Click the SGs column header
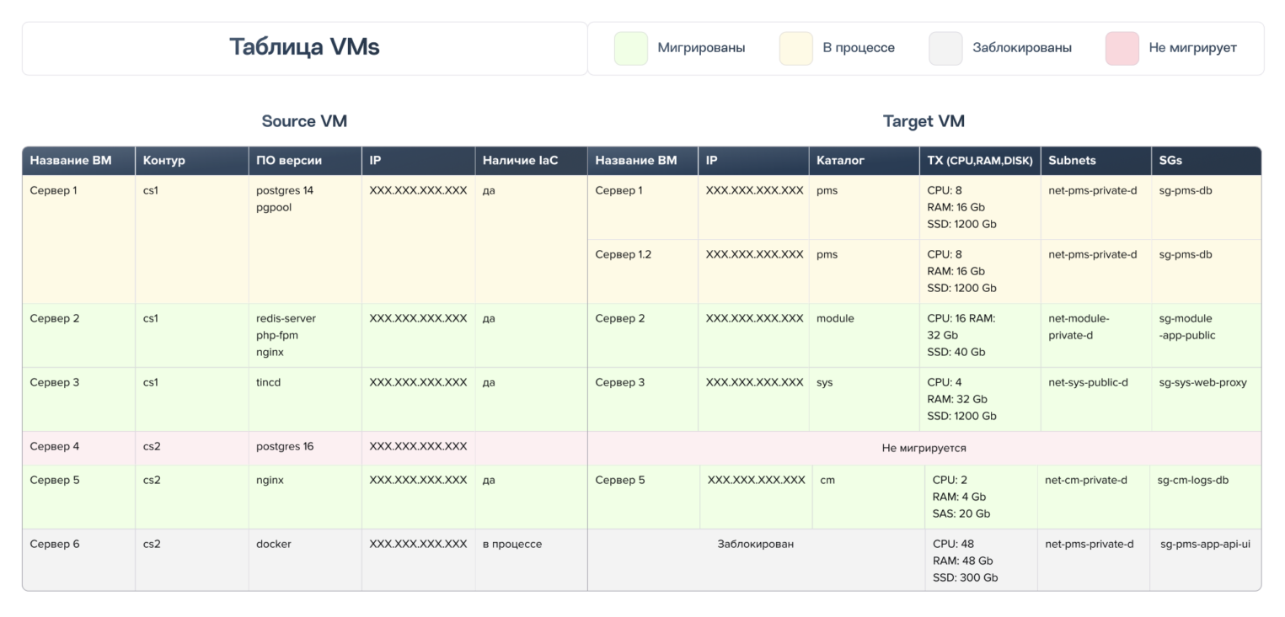 point(1172,161)
